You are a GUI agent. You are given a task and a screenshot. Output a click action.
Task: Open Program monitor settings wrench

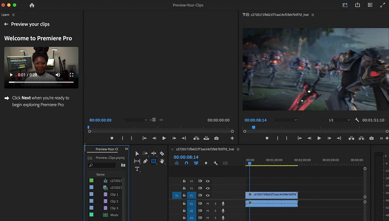(357, 120)
